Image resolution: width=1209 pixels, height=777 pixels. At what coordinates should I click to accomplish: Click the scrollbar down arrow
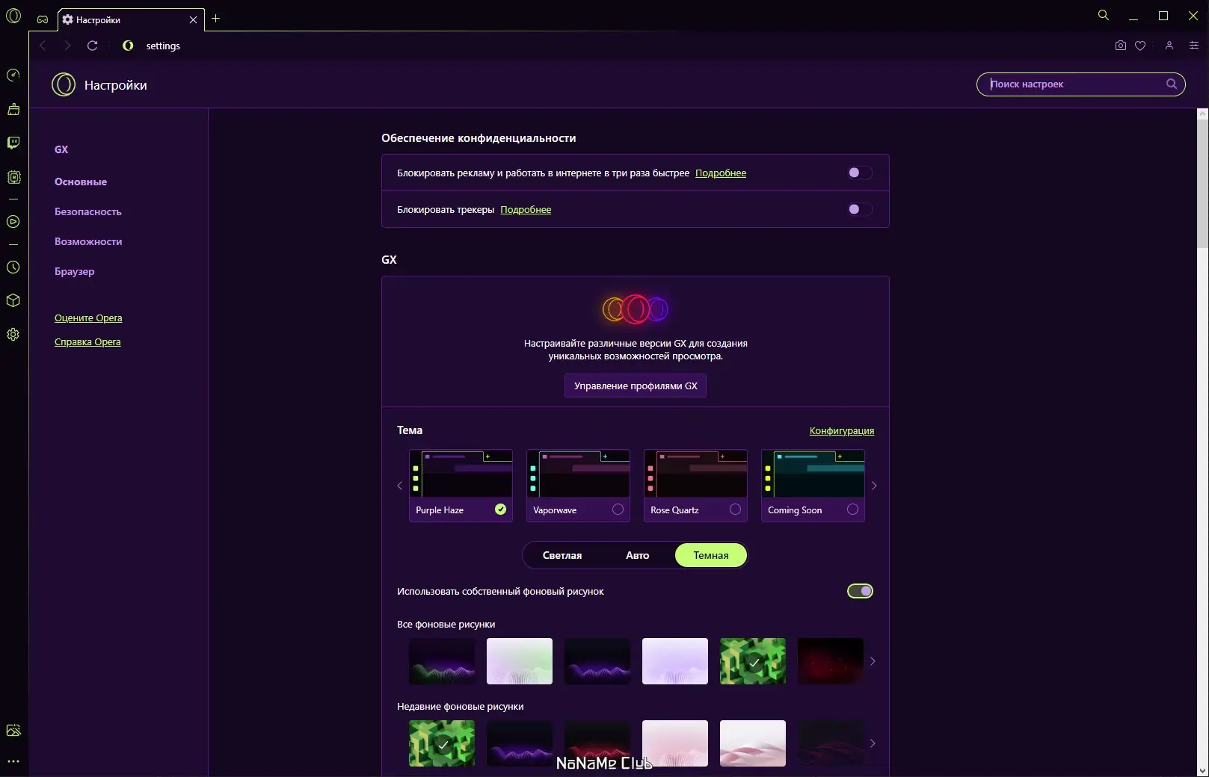(1202, 770)
